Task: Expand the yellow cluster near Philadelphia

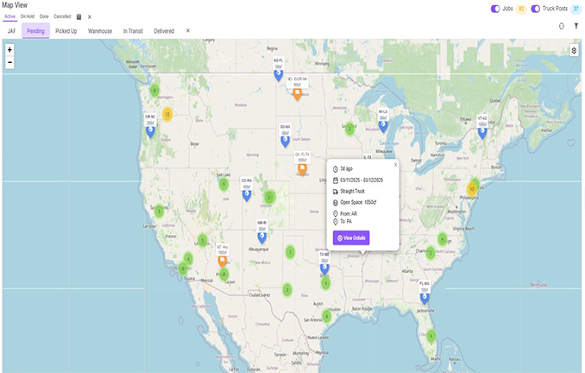Action: point(473,188)
